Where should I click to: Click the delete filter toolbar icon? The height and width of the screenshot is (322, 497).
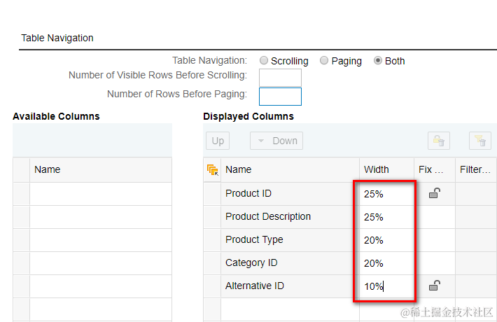click(479, 141)
